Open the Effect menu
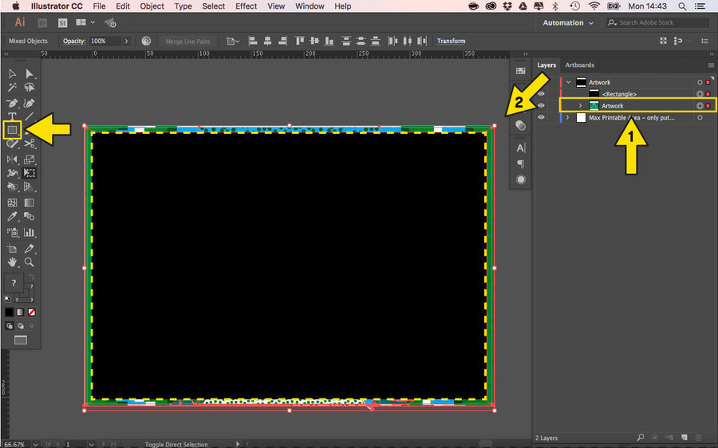The image size is (718, 448). (x=246, y=6)
